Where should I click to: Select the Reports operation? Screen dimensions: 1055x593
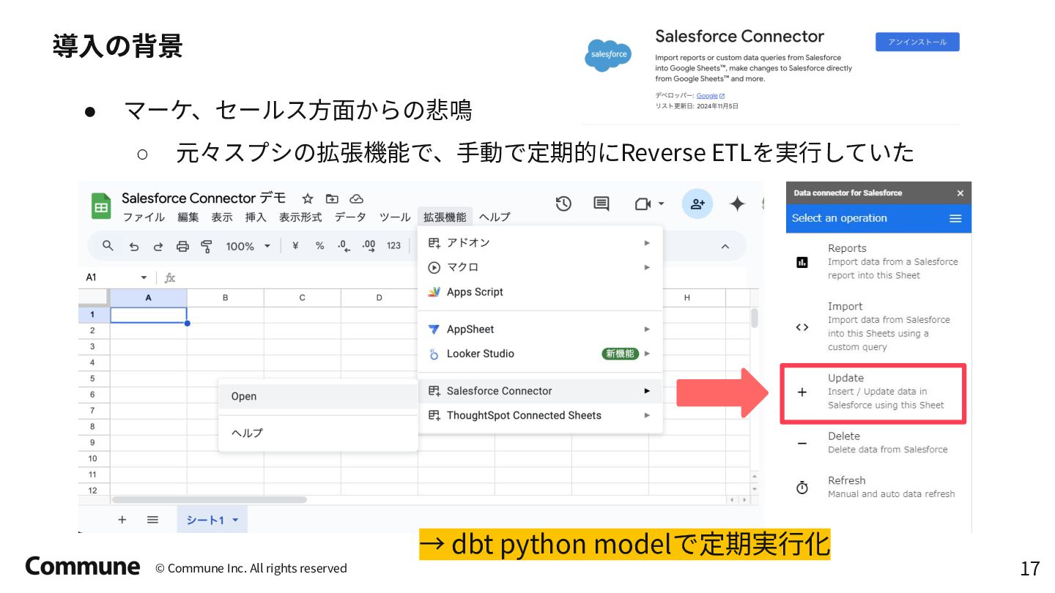(878, 261)
